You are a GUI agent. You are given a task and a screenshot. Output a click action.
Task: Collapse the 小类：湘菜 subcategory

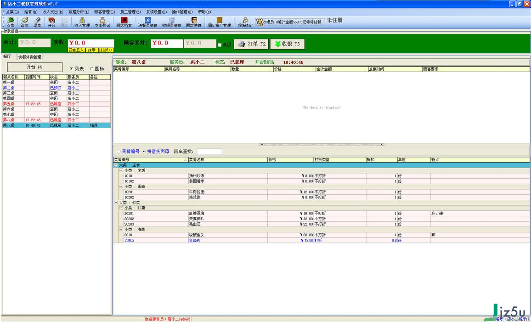coord(121,230)
